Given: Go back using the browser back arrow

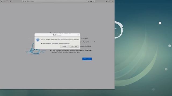Looking at the screenshot, I should pos(2,1).
